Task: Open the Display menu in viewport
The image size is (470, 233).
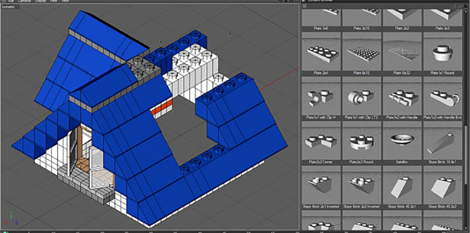Action: (x=42, y=1)
